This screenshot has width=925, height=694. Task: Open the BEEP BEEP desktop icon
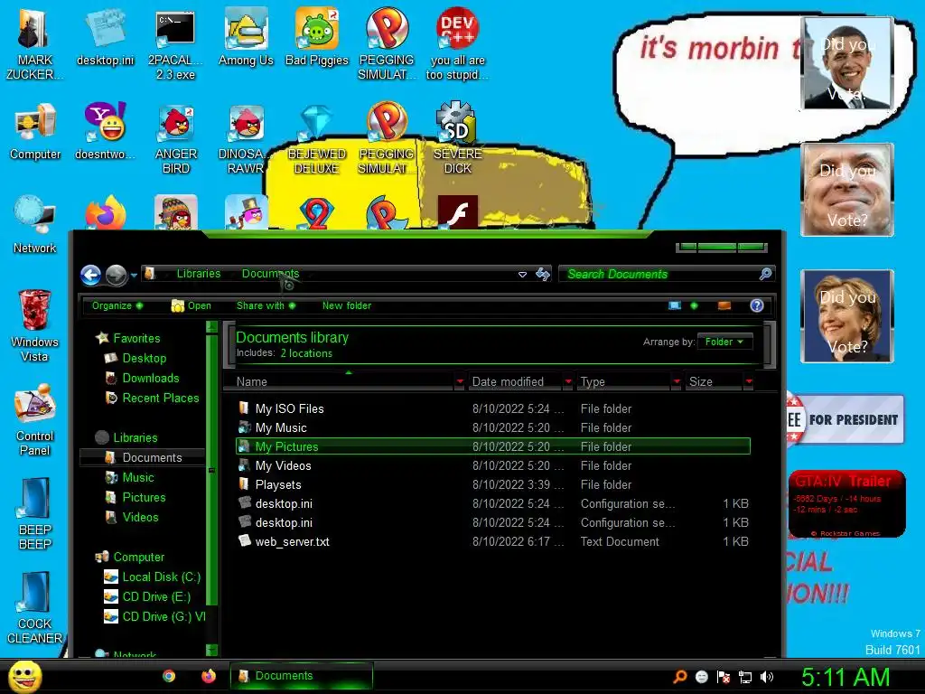[35, 514]
